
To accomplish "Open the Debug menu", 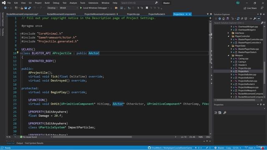I will point(56,3).
